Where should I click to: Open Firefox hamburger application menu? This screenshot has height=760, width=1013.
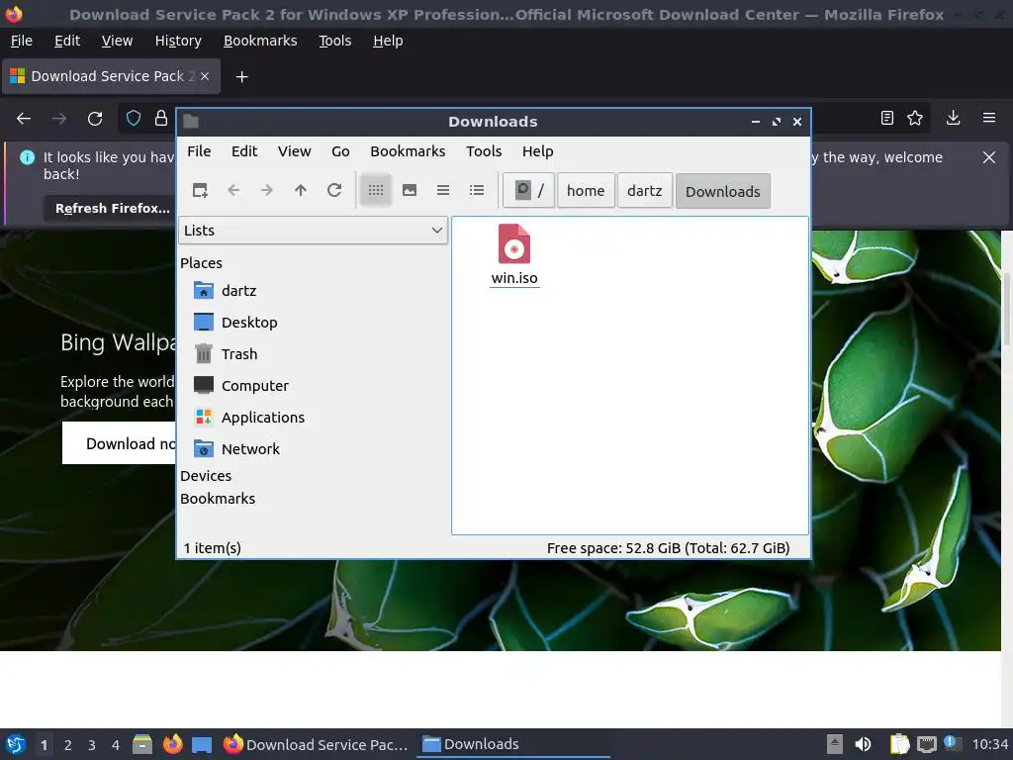click(x=989, y=118)
